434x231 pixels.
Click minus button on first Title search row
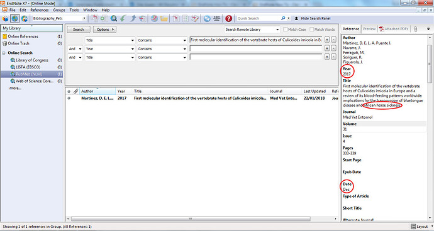334,40
